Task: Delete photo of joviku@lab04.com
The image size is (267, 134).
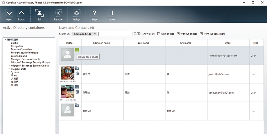Action: pyautogui.click(x=77, y=73)
